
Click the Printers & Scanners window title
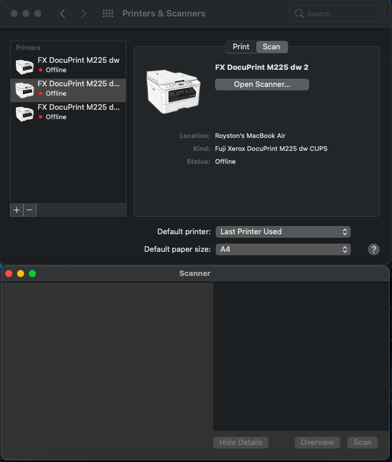coord(164,14)
